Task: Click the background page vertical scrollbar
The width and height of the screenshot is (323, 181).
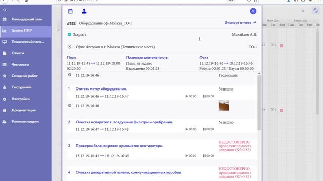Action: (x=317, y=73)
